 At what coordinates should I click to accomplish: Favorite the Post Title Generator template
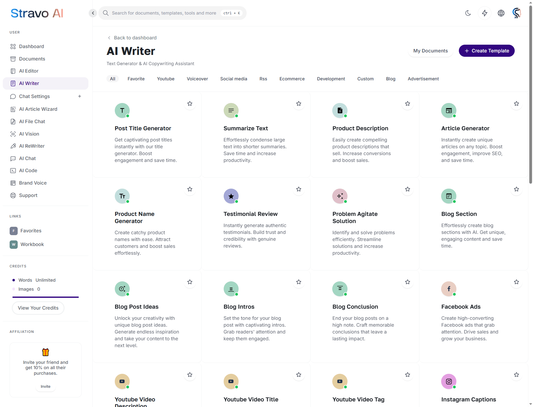click(190, 104)
